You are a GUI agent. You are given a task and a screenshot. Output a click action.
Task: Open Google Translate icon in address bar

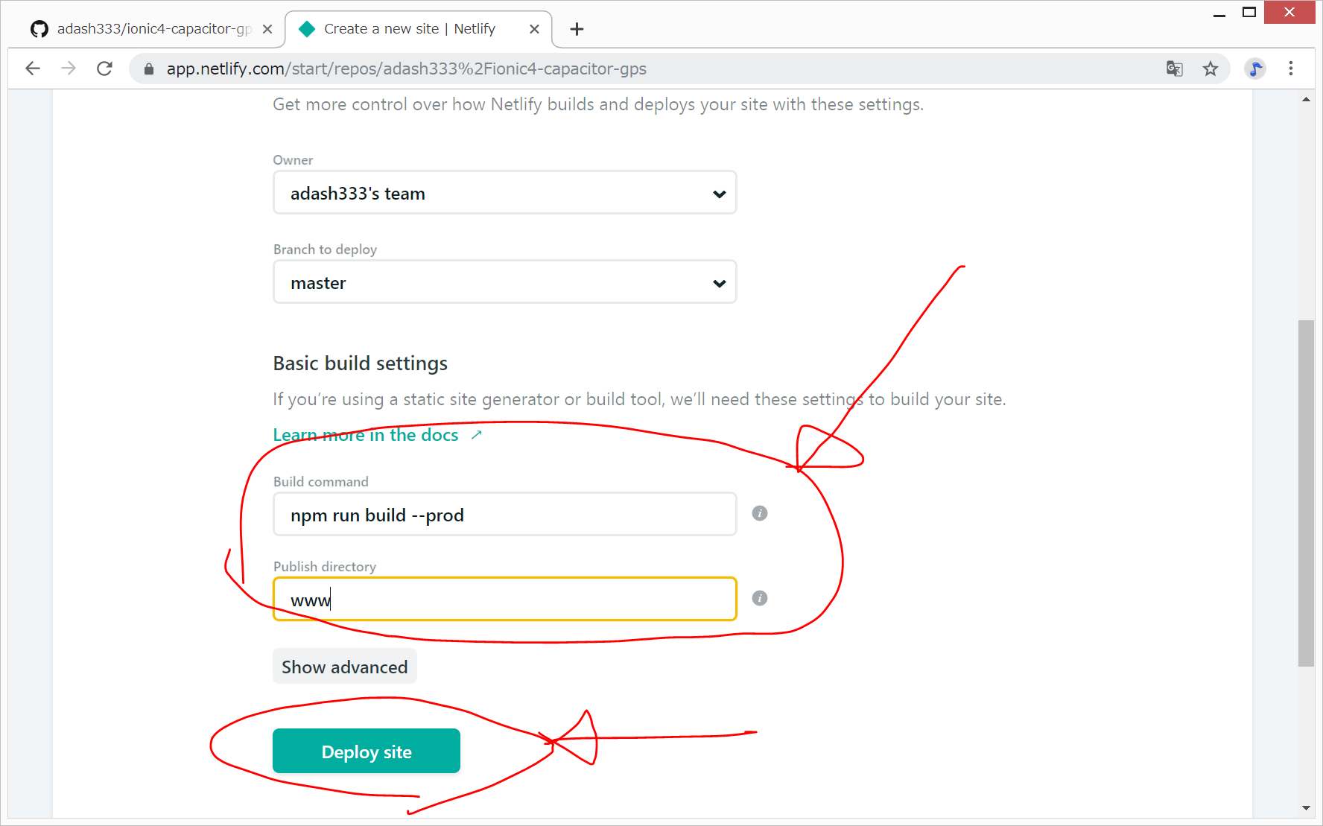click(x=1174, y=69)
